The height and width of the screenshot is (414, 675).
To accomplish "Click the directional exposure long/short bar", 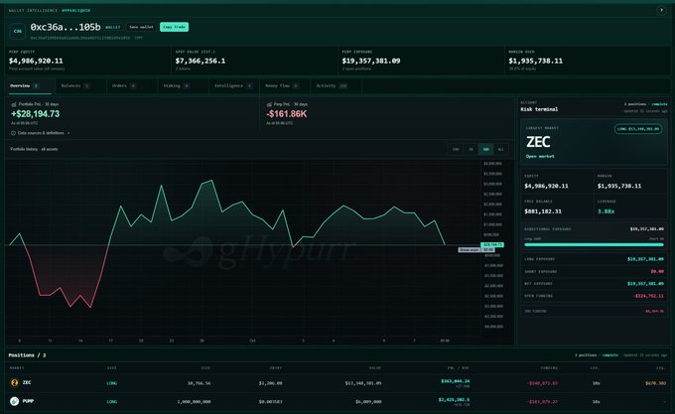I will pos(594,244).
